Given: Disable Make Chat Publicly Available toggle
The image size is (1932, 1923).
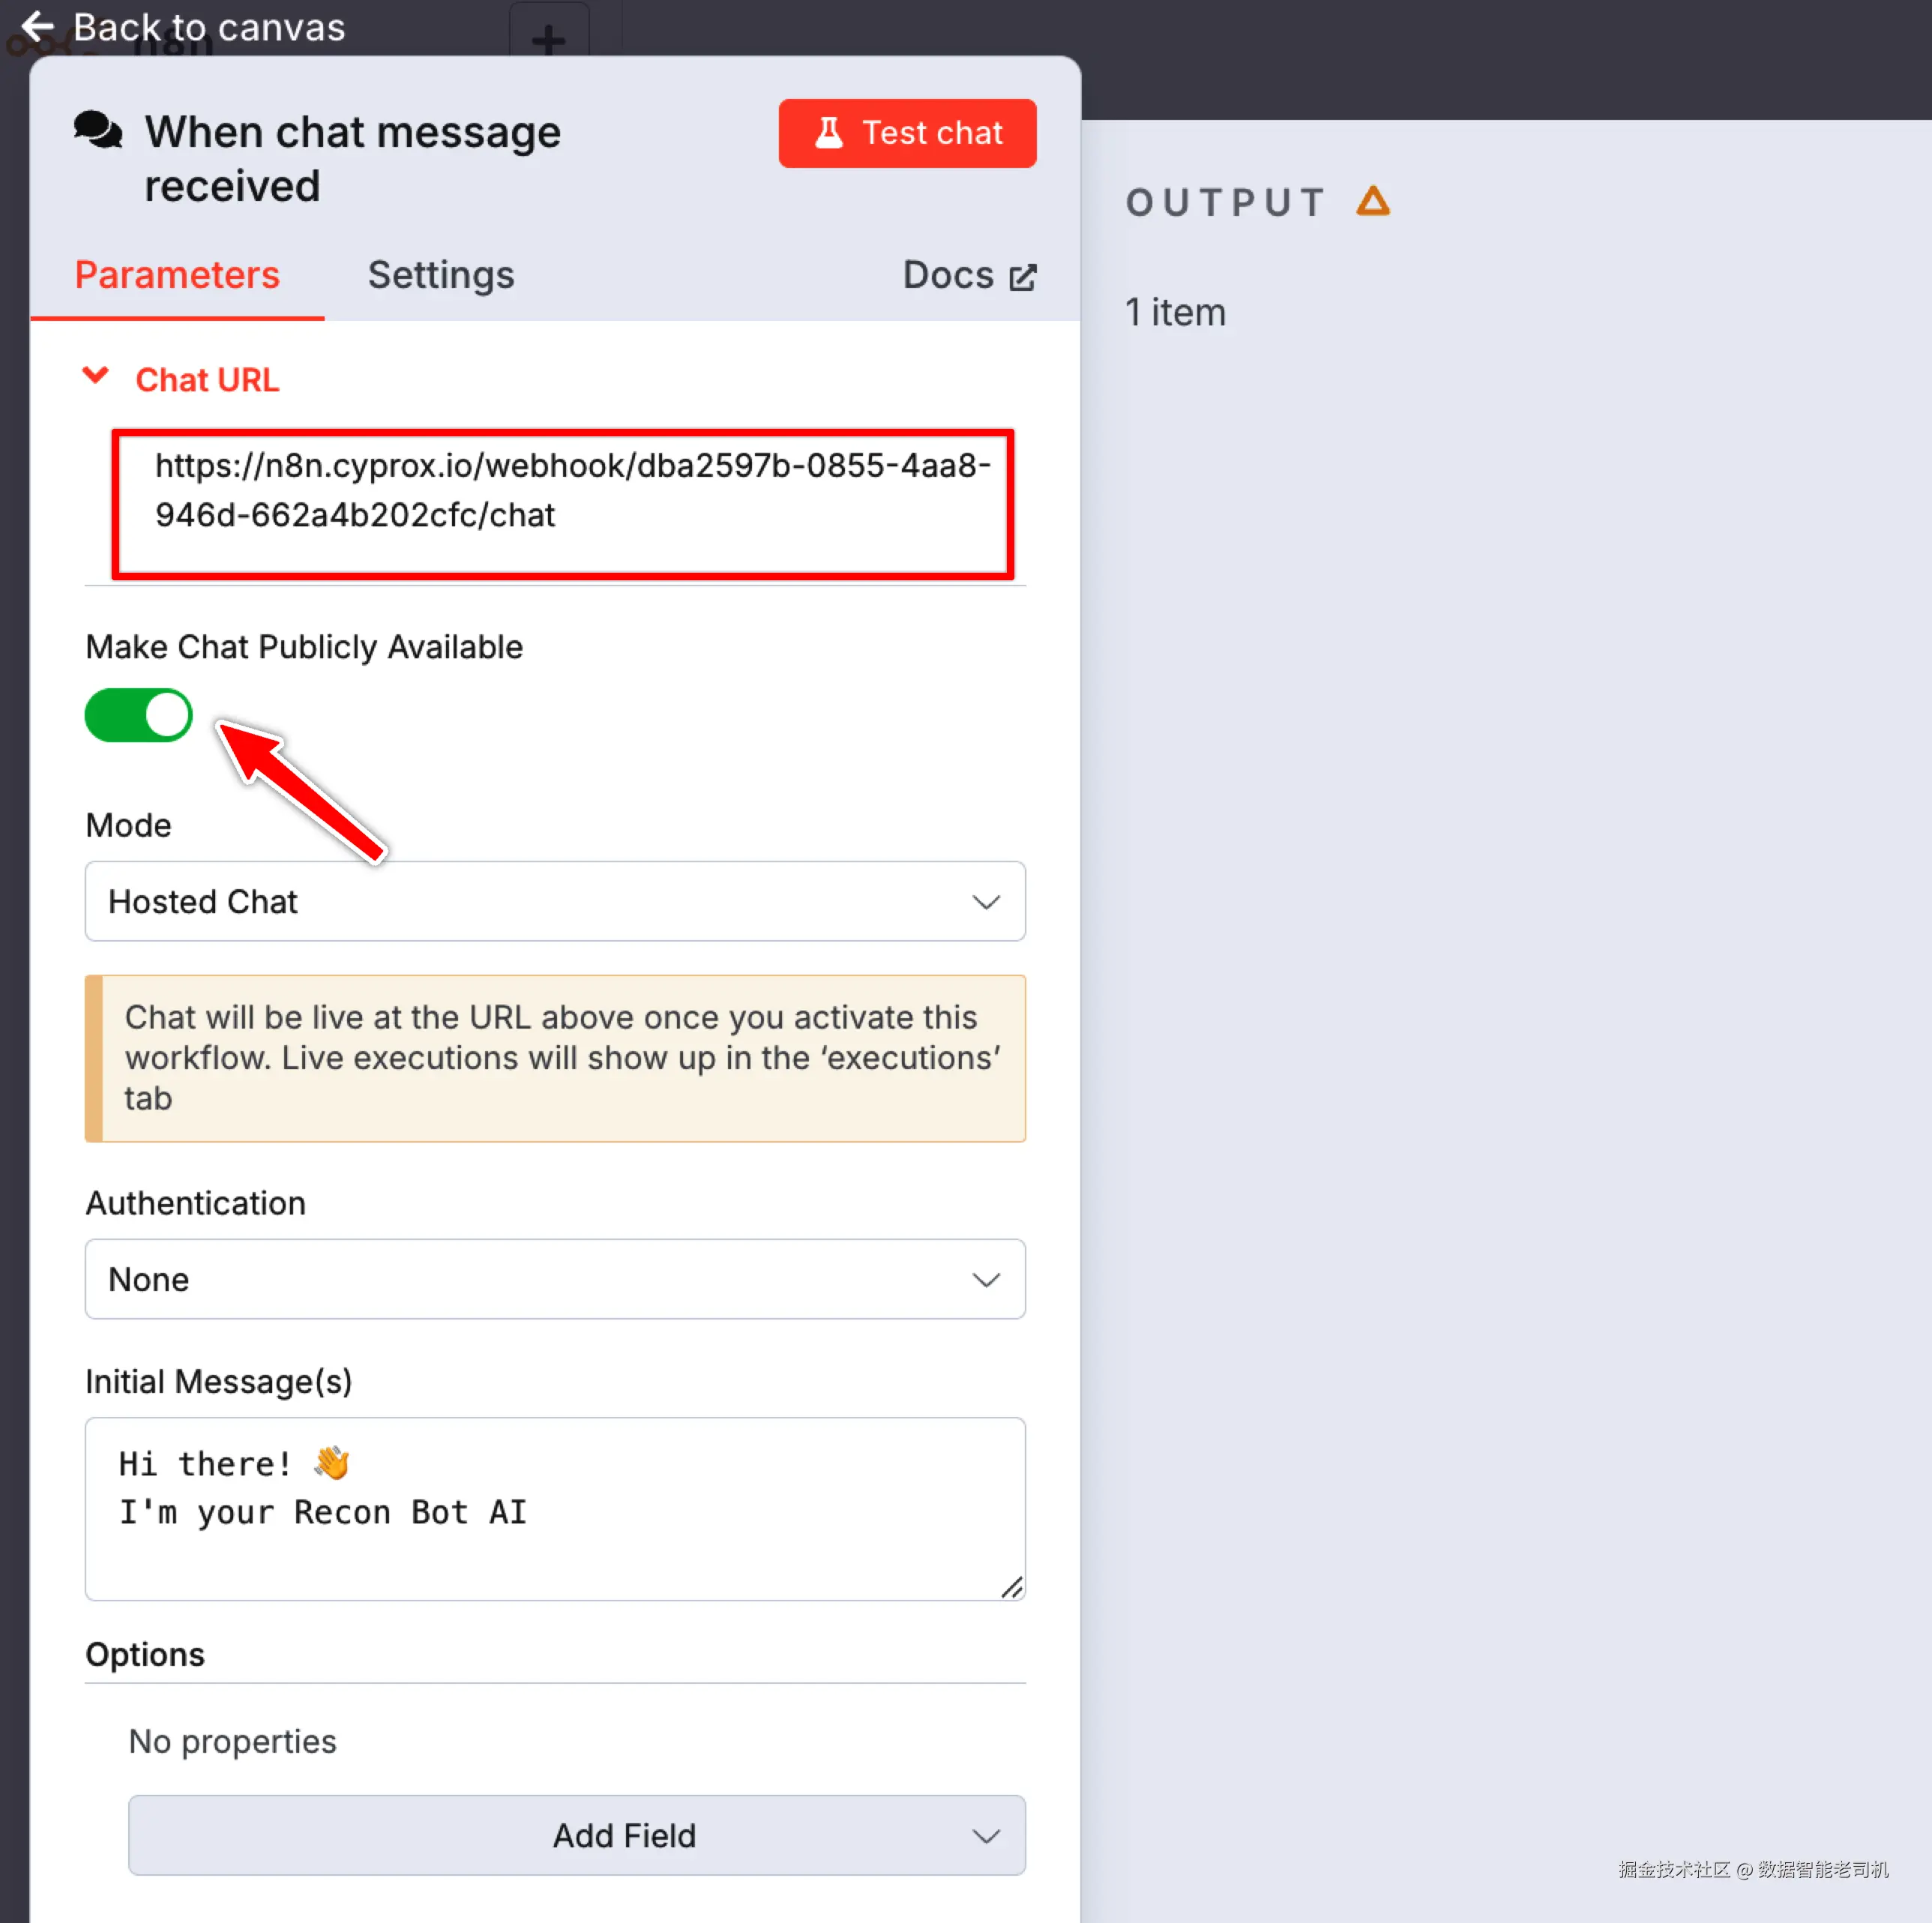Looking at the screenshot, I should (x=139, y=715).
